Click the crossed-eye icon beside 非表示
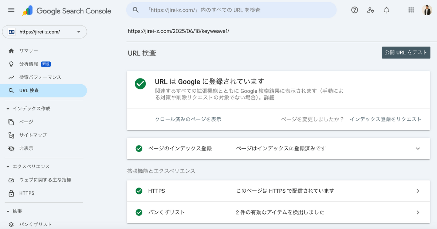 [x=11, y=149]
